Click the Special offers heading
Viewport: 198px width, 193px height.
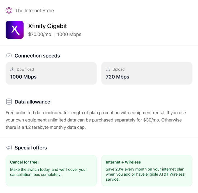pos(31,148)
